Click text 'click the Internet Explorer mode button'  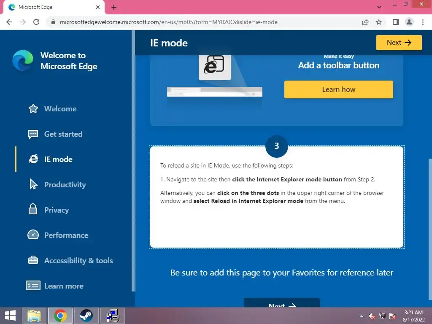pyautogui.click(x=287, y=179)
